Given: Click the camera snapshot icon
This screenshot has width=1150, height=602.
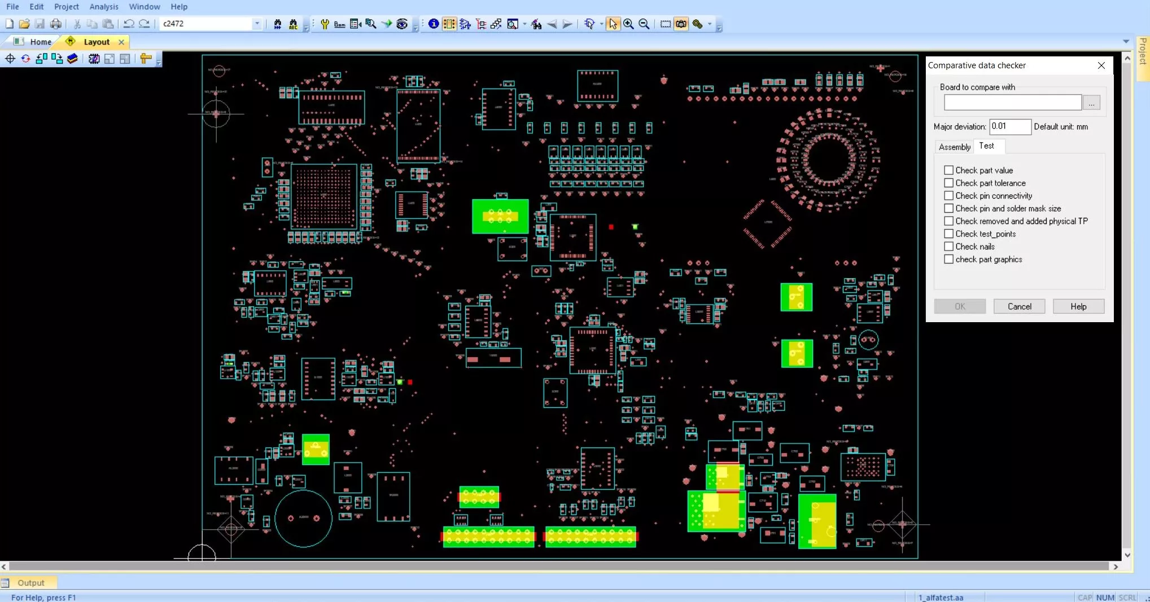Looking at the screenshot, I should click(x=681, y=24).
